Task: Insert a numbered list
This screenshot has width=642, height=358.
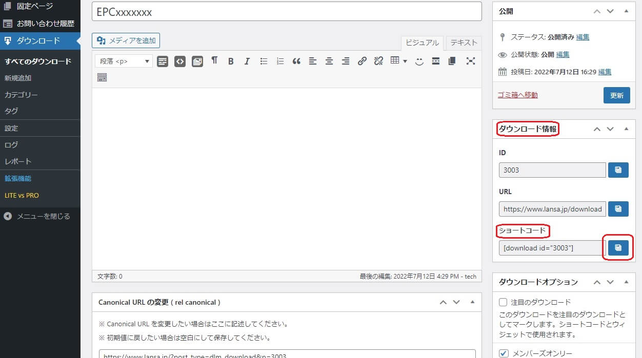Action: pyautogui.click(x=280, y=61)
